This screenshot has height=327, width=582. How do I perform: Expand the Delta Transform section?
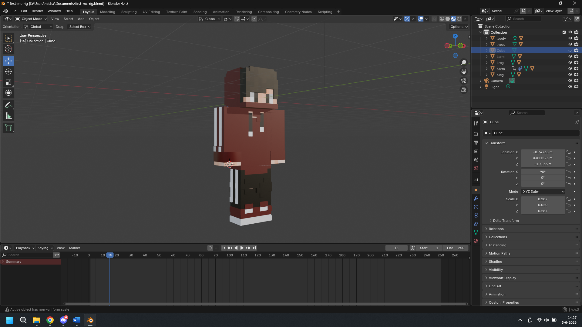point(506,221)
